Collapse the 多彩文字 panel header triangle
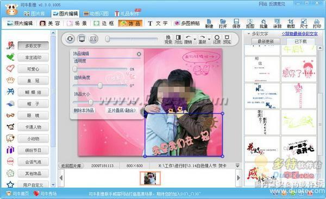This screenshot has height=199, width=326. tap(248, 34)
